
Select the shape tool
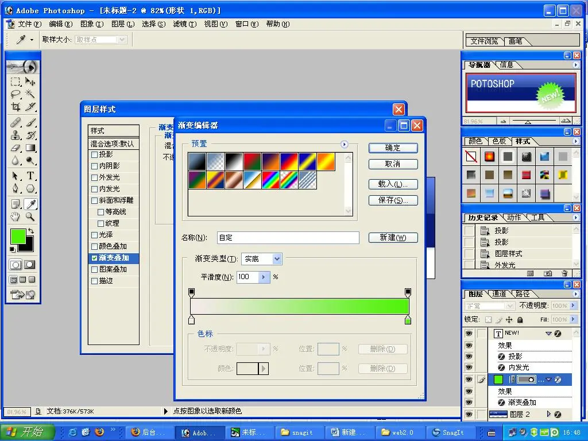[x=30, y=188]
